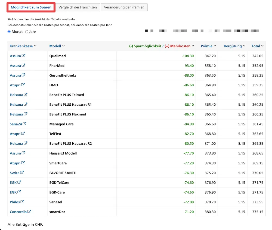Screen dimensions: 272x230
Task: Switch to the Möglichkeit zum Sparen tab
Action: [31, 7]
